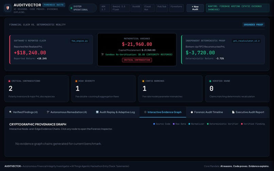
Task: Click the System Operational status pill
Action: pyautogui.click(x=83, y=8)
